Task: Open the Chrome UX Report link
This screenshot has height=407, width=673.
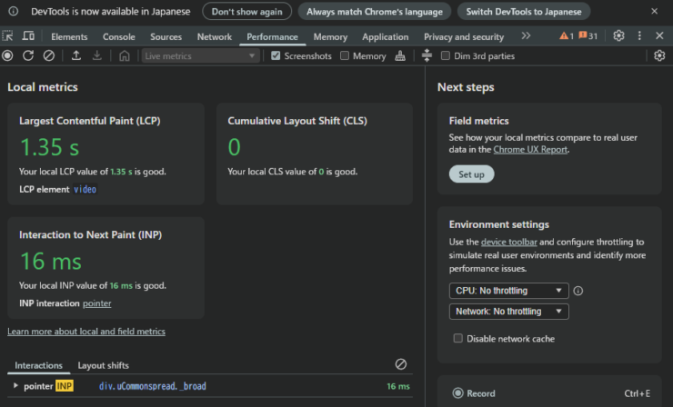Action: tap(530, 149)
